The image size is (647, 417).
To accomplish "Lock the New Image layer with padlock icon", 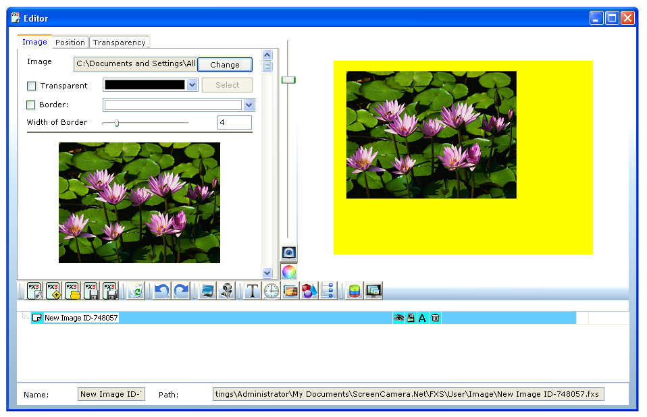I will (411, 317).
